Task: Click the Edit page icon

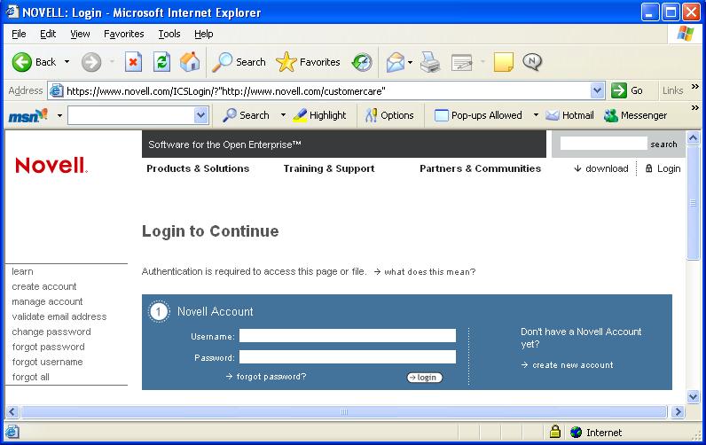Action: point(461,62)
